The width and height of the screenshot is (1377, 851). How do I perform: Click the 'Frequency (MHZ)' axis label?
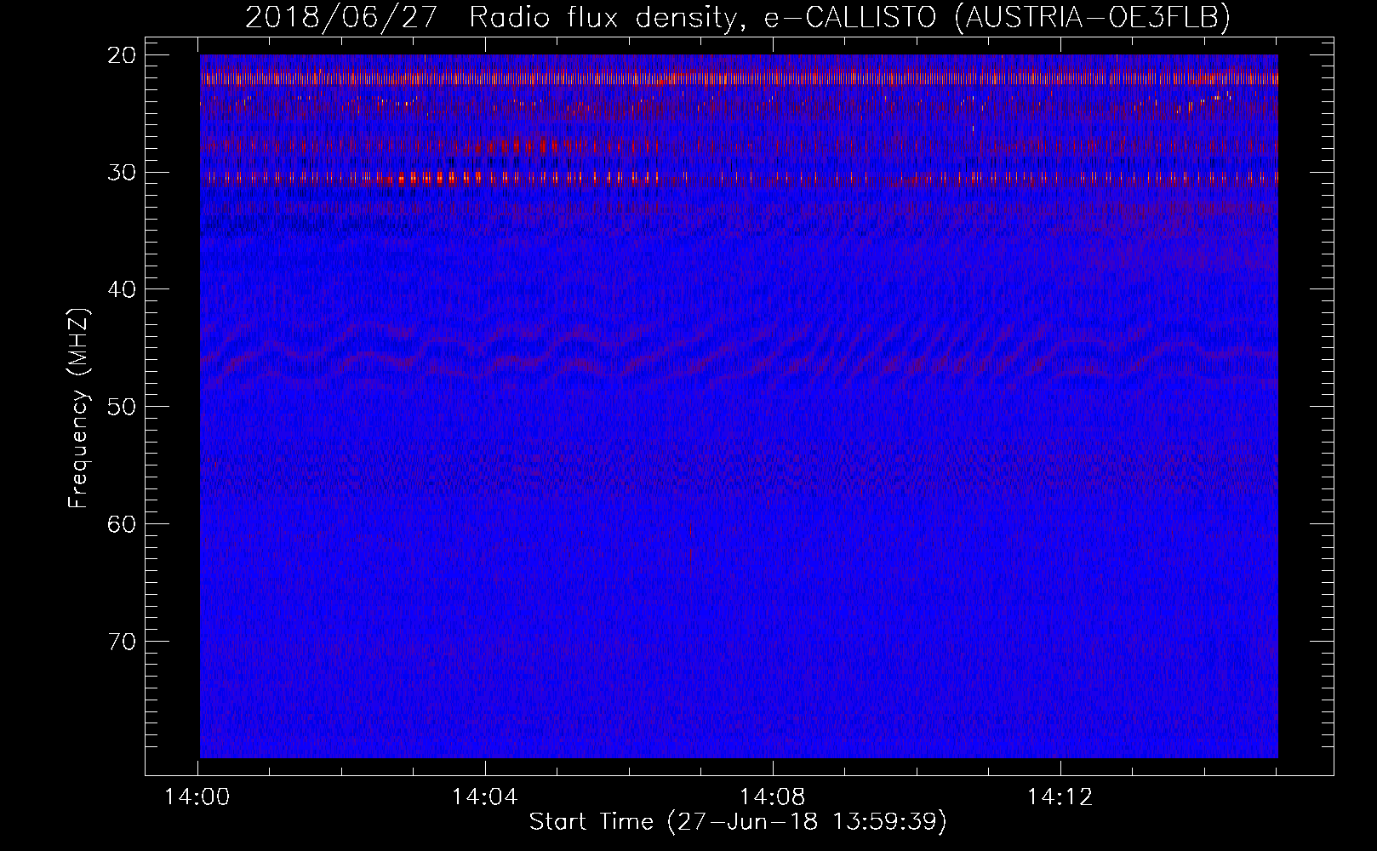(x=78, y=409)
